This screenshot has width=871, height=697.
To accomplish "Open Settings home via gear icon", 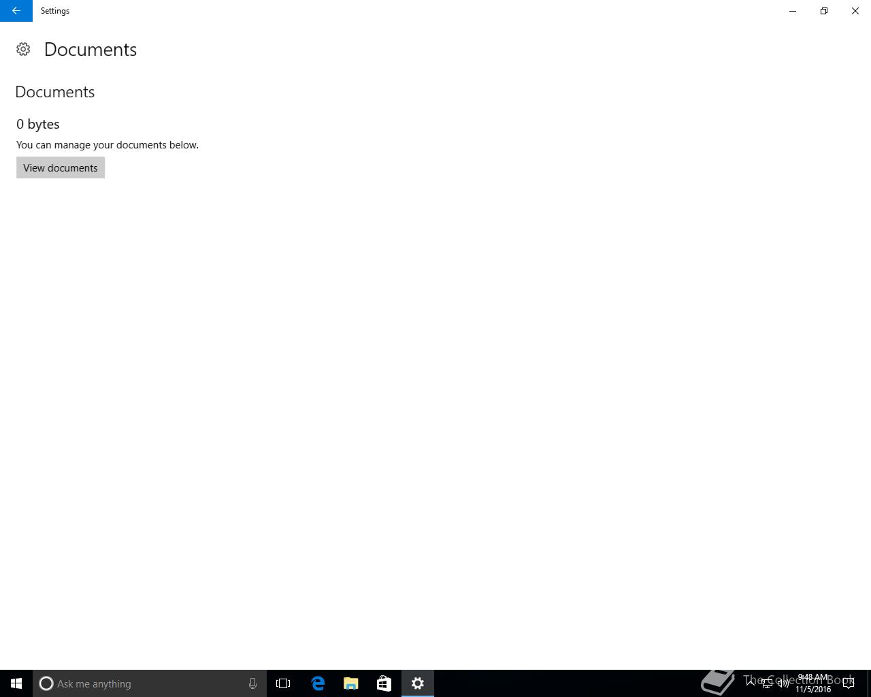I will pyautogui.click(x=23, y=49).
